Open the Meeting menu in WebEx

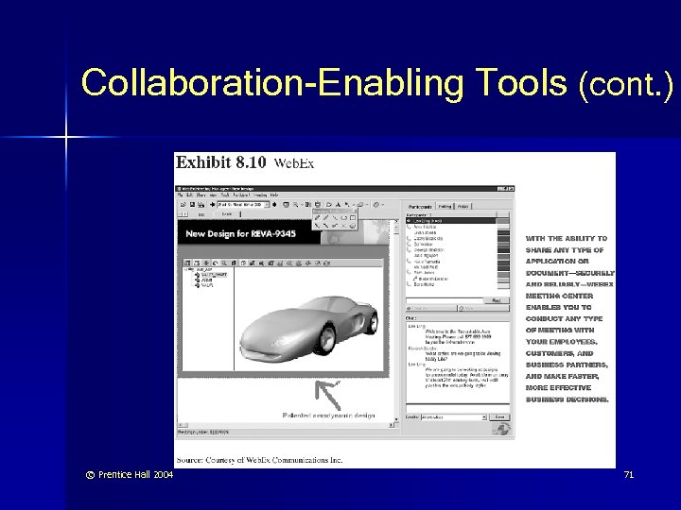tap(260, 195)
